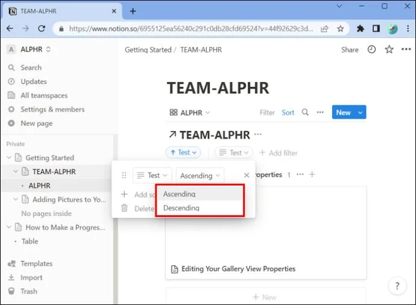Select Descending in the dropdown list
The height and width of the screenshot is (305, 416).
pos(200,208)
